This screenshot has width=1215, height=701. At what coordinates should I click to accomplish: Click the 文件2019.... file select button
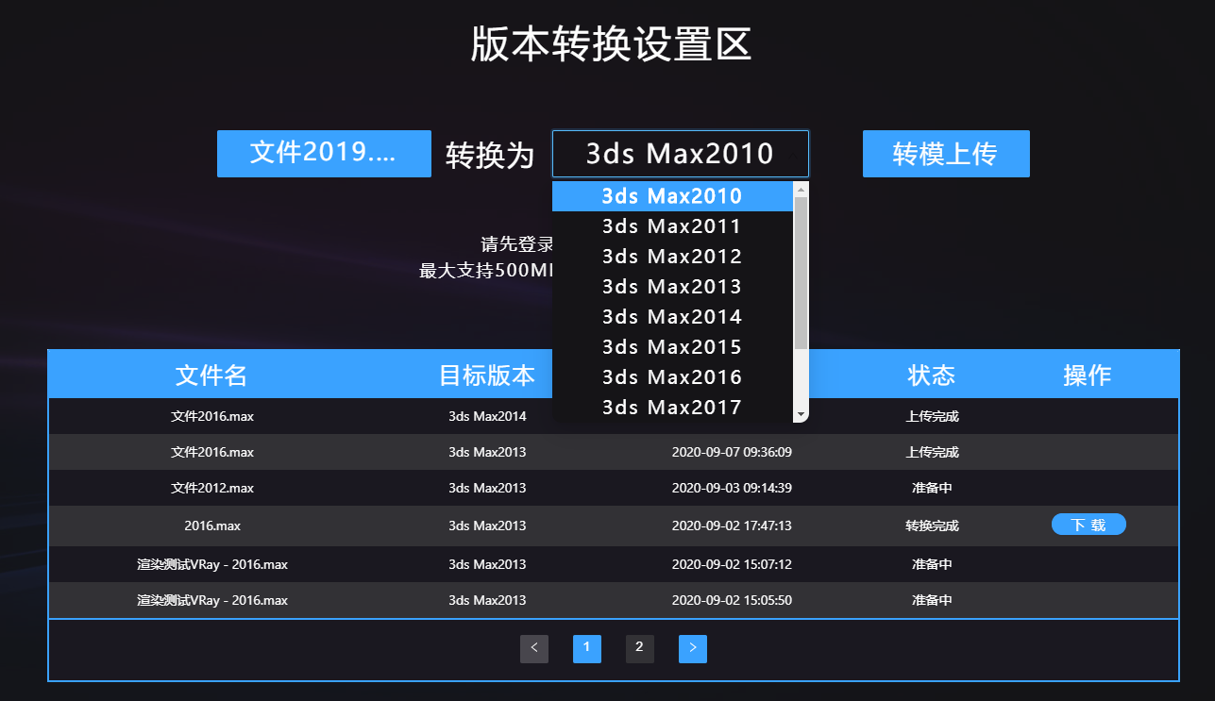(324, 154)
